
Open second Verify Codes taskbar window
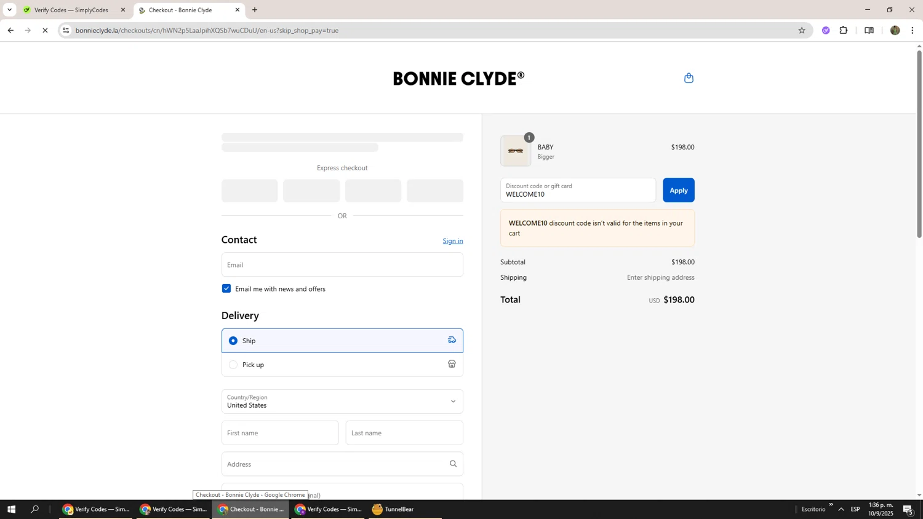click(x=174, y=509)
